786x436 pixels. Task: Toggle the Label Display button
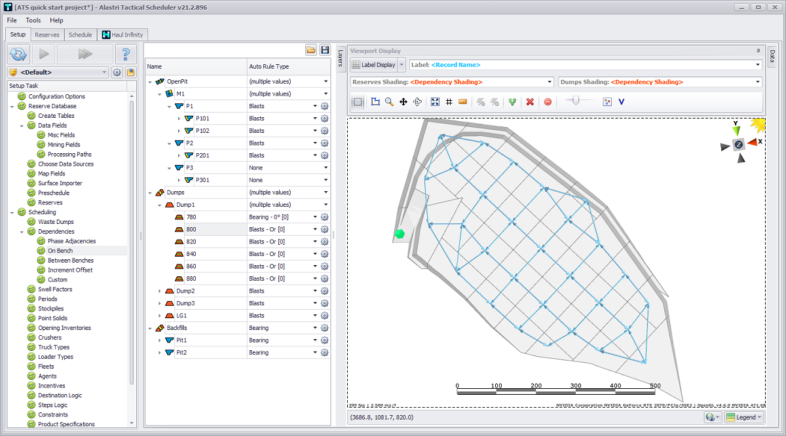374,65
